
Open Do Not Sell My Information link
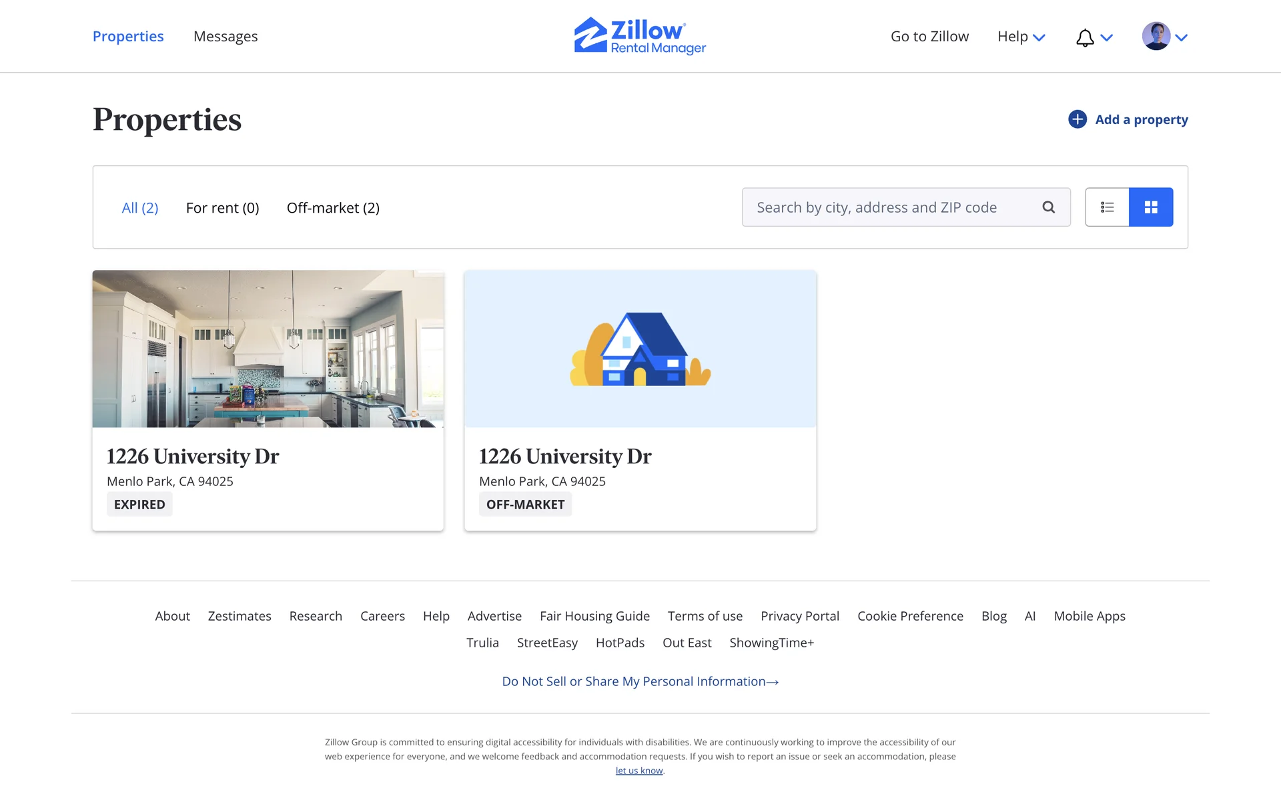tap(640, 681)
